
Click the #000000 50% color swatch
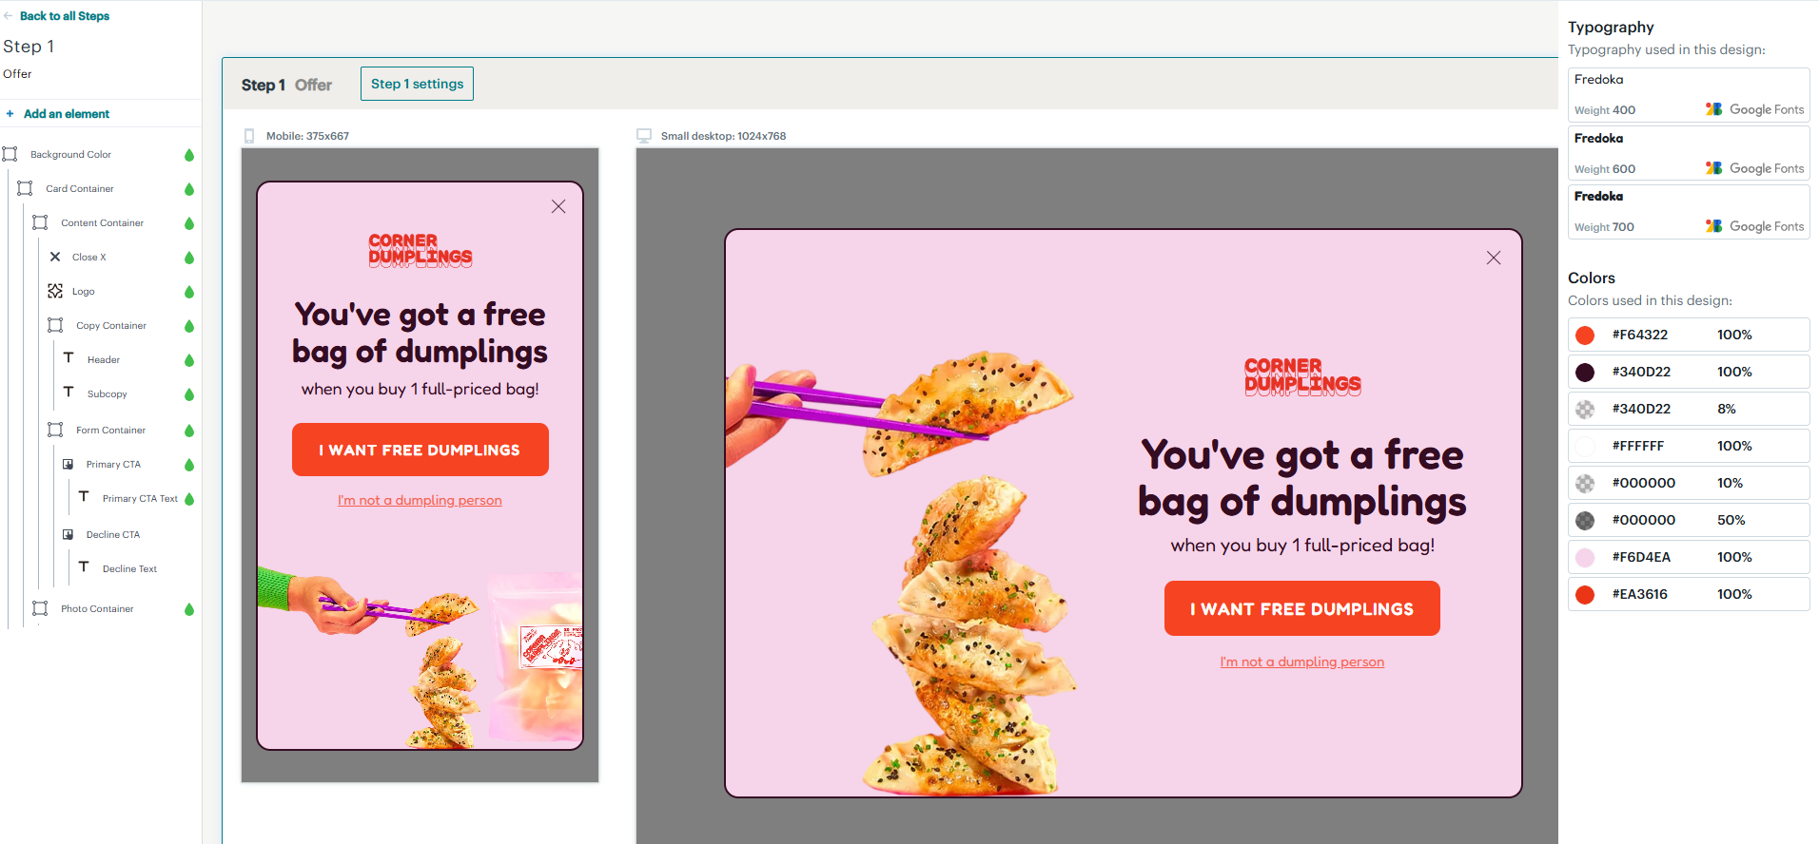point(1585,520)
